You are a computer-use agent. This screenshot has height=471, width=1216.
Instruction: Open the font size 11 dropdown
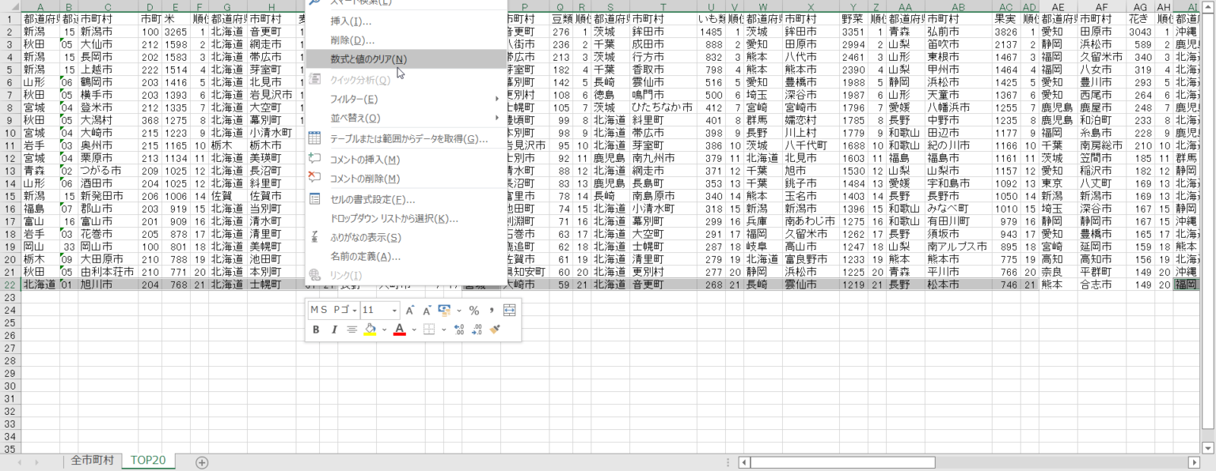[x=393, y=311]
